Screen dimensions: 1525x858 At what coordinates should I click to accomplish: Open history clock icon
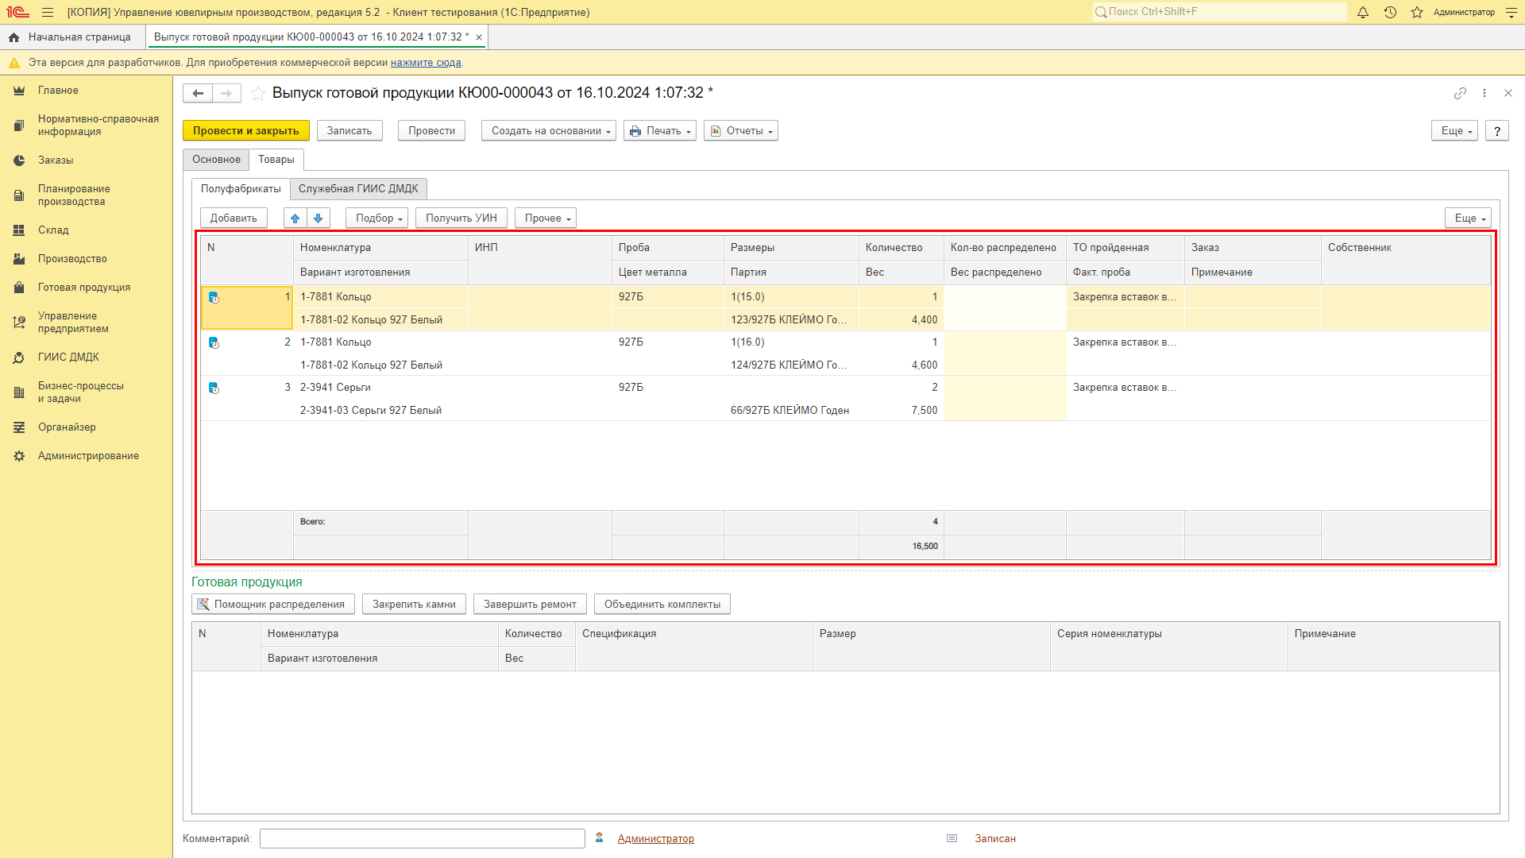(x=1390, y=12)
